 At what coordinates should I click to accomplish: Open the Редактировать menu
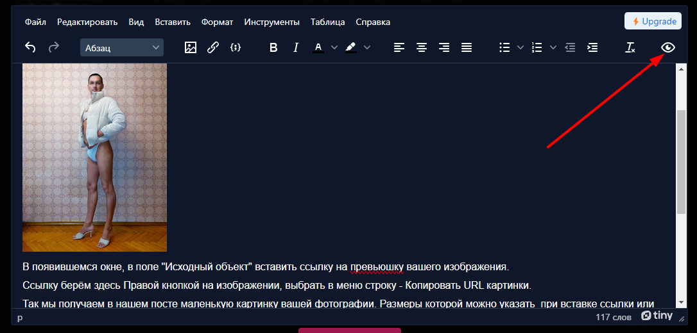(87, 22)
